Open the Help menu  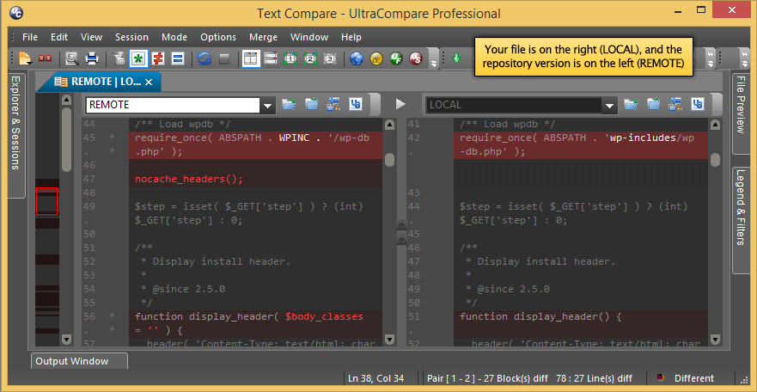[x=351, y=37]
